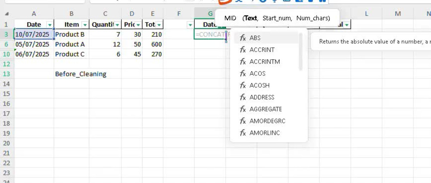Viewport: 431px width, 183px height.
Task: Click the price cell showing 50
Action: (x=132, y=44)
